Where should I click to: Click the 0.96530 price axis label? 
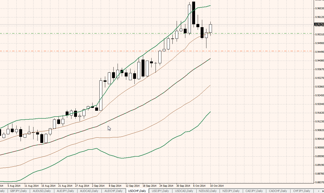(x=319, y=8)
